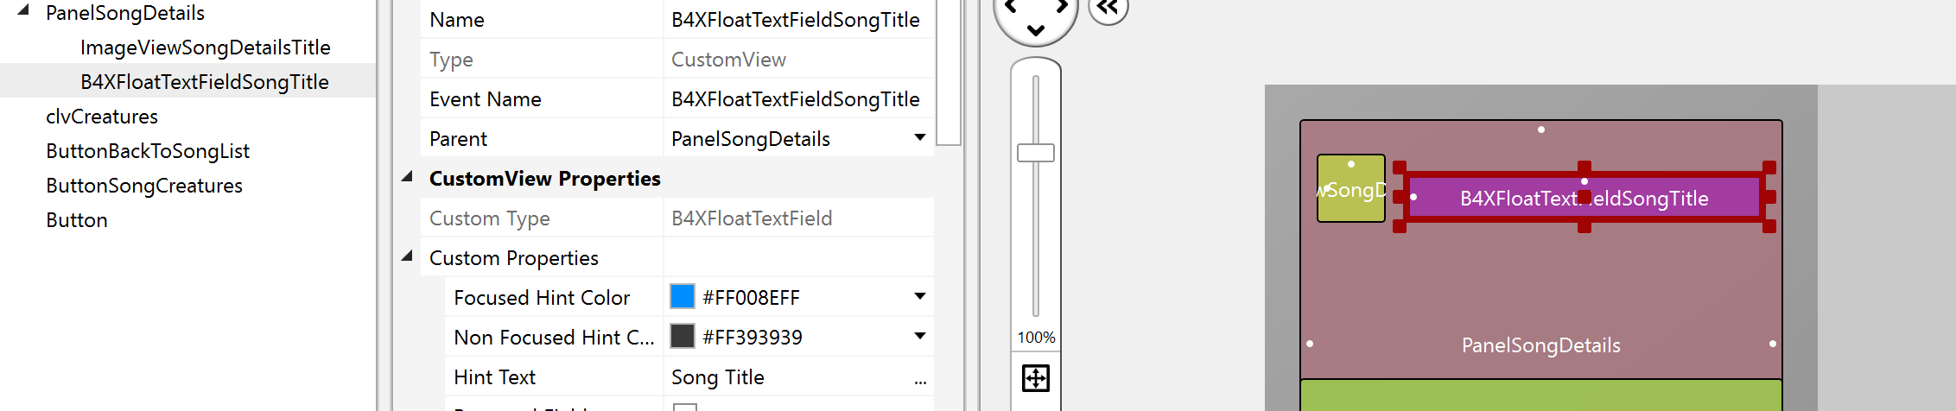The width and height of the screenshot is (1956, 411).
Task: Open the Parent dropdown
Action: pos(920,138)
